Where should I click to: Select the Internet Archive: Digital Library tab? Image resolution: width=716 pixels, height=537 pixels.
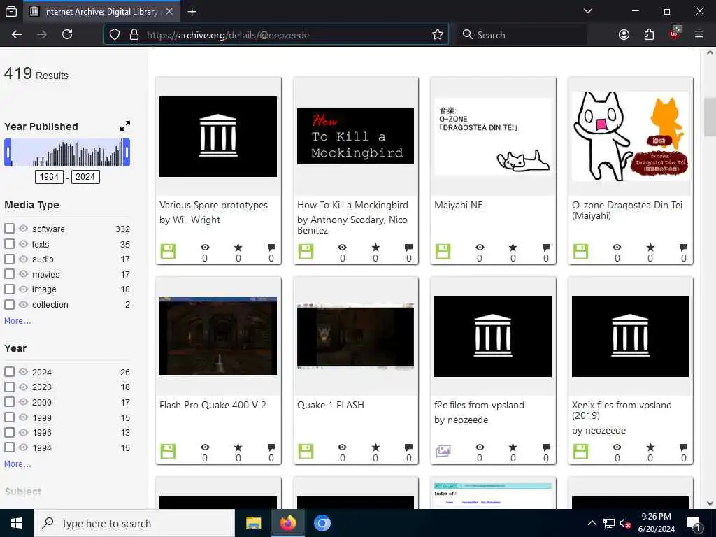point(102,11)
